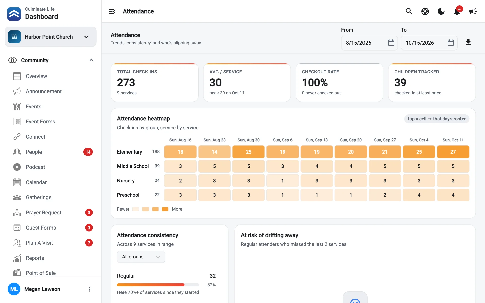The image size is (485, 303).
Task: Open notifications bell with 4 badge
Action: (x=457, y=11)
